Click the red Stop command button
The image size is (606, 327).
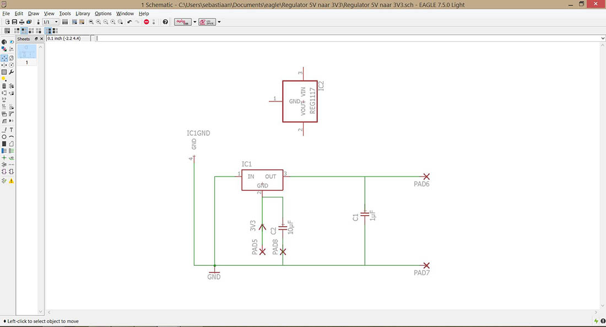(146, 22)
